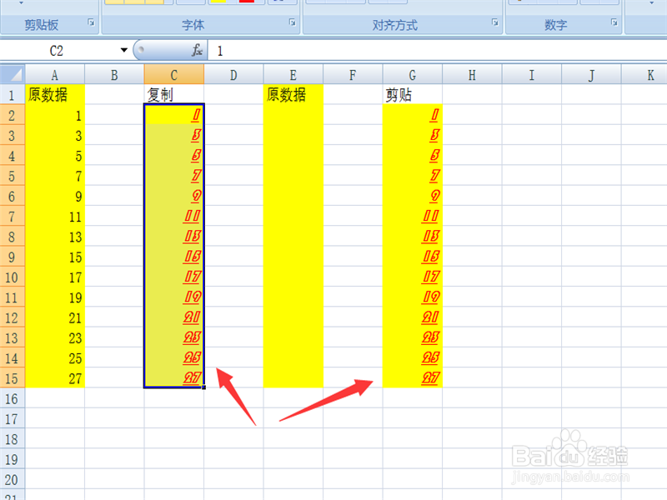The image size is (667, 500).
Task: Select column H header
Action: click(x=472, y=75)
